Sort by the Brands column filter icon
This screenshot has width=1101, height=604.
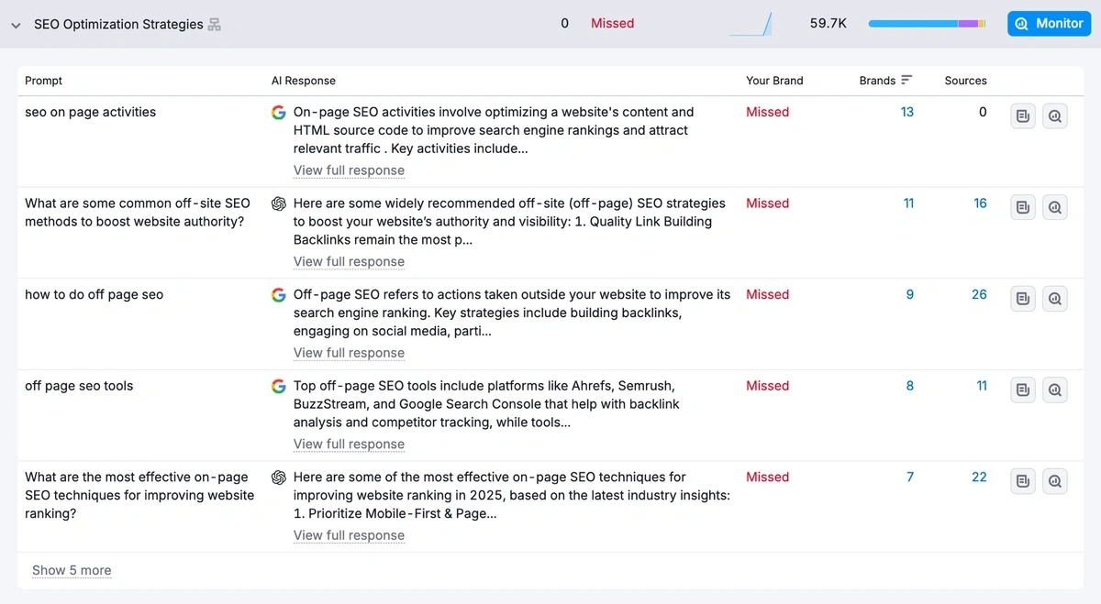point(906,81)
